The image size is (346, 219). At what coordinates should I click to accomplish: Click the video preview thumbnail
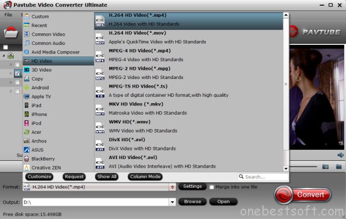(317, 97)
